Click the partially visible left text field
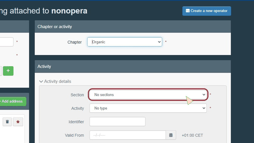The height and width of the screenshot is (143, 254). pos(7,42)
